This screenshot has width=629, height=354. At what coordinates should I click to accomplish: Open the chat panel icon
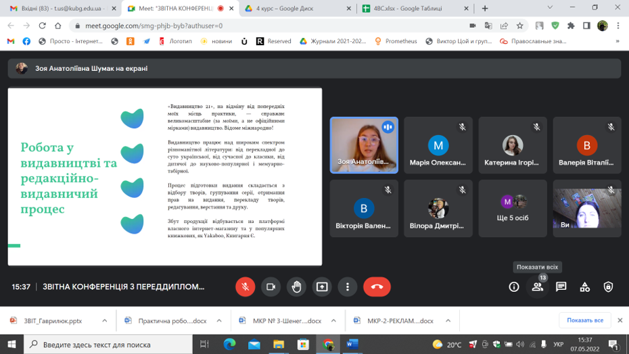click(x=561, y=287)
